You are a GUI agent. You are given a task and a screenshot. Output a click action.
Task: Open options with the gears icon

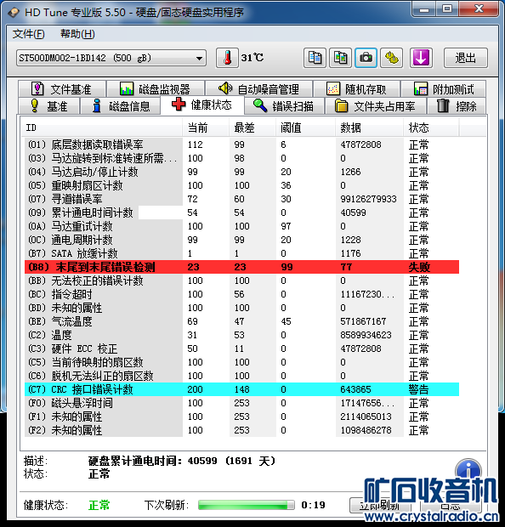[x=391, y=58]
